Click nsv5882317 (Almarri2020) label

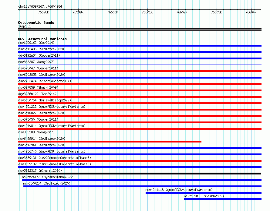click(40, 171)
